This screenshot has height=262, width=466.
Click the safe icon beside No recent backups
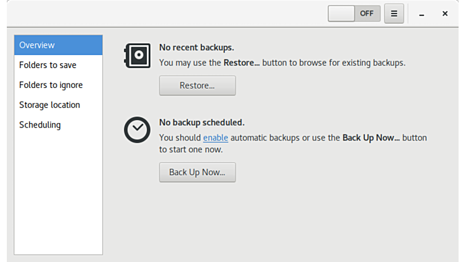pos(137,56)
